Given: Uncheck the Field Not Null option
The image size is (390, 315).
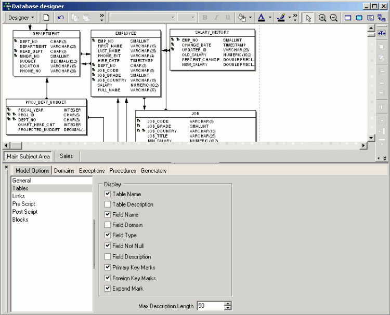Looking at the screenshot, I should click(x=108, y=246).
